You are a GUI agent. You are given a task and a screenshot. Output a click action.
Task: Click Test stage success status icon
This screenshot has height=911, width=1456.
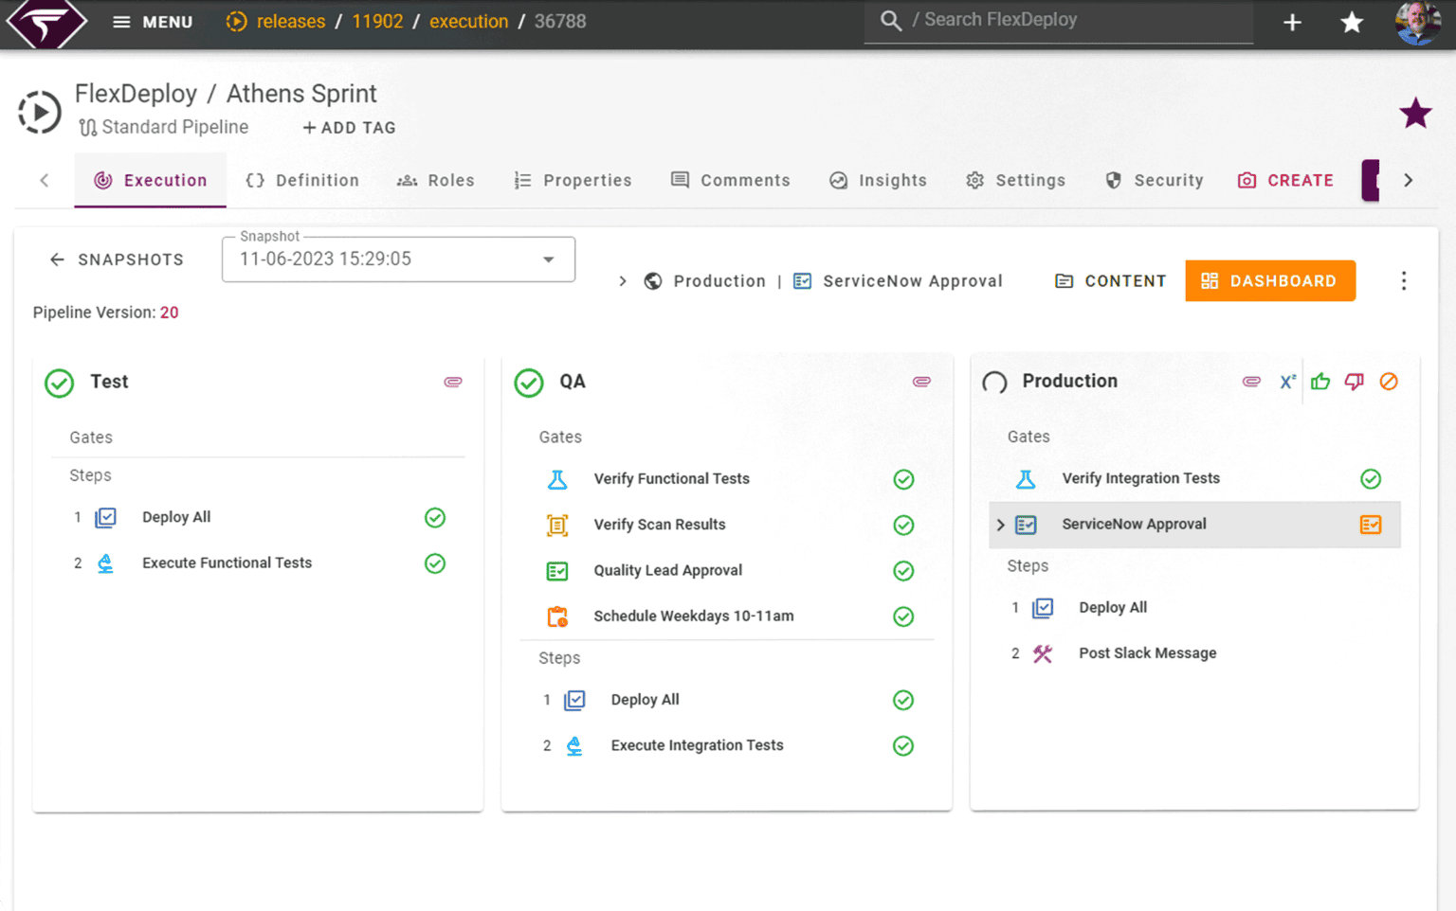(60, 383)
